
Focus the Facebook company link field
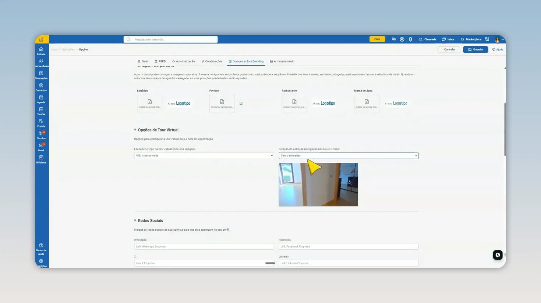pos(349,246)
